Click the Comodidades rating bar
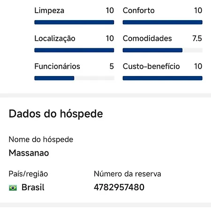 point(163,50)
